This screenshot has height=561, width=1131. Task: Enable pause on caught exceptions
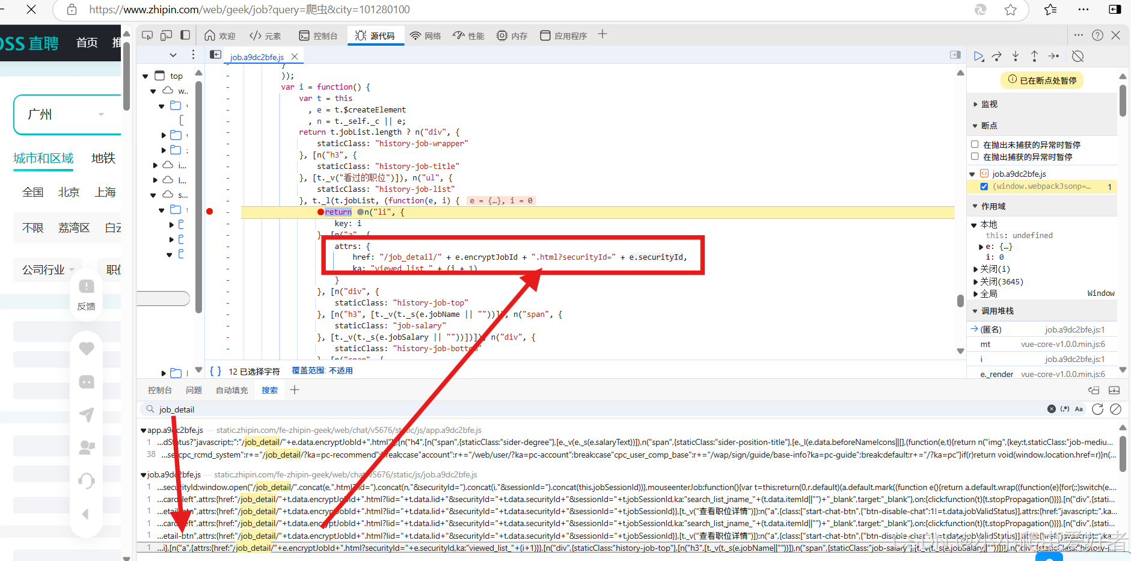coord(975,156)
